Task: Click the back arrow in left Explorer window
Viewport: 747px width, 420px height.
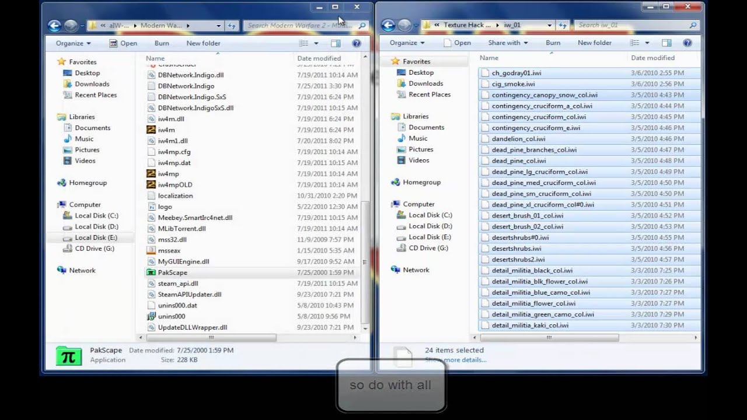Action: pyautogui.click(x=54, y=26)
